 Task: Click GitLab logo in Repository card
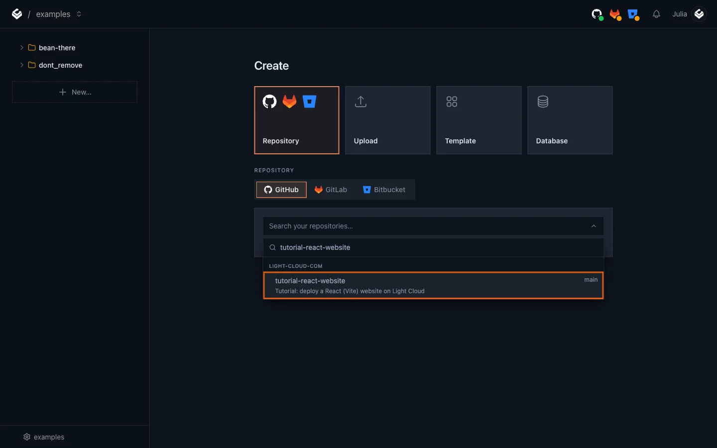click(x=289, y=102)
